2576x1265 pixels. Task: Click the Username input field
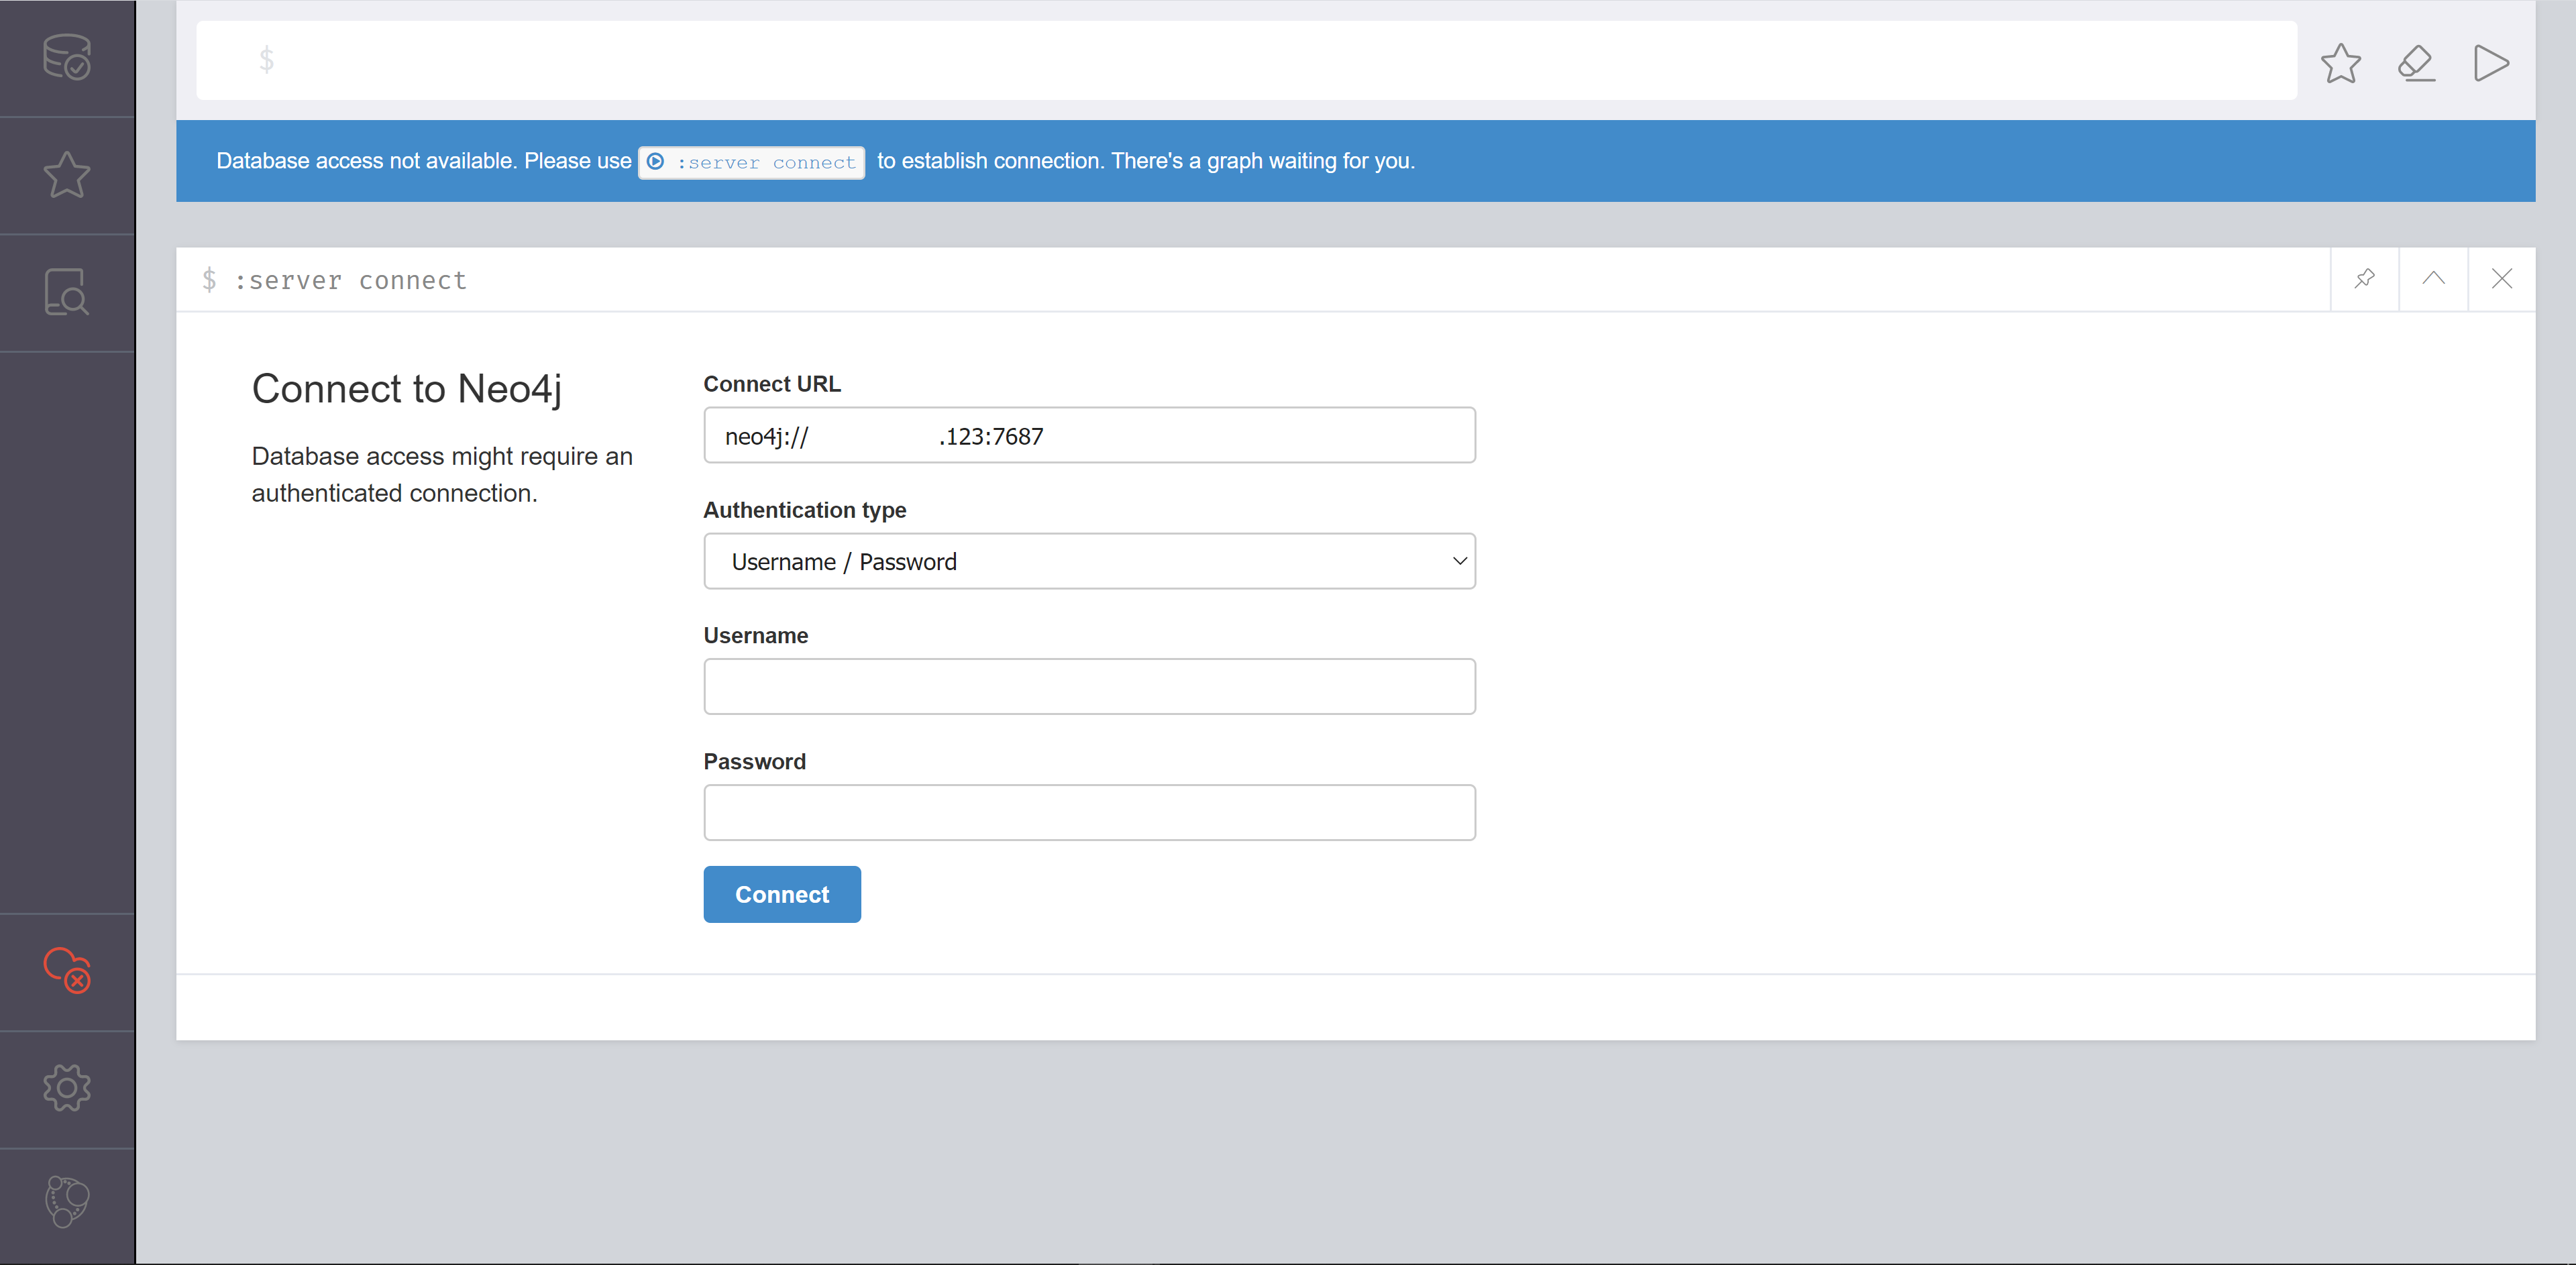coord(1089,686)
